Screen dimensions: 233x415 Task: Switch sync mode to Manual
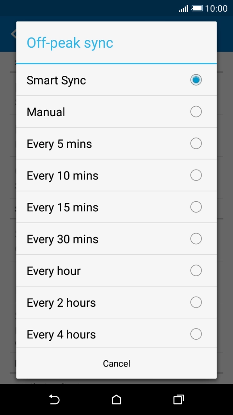coord(116,112)
